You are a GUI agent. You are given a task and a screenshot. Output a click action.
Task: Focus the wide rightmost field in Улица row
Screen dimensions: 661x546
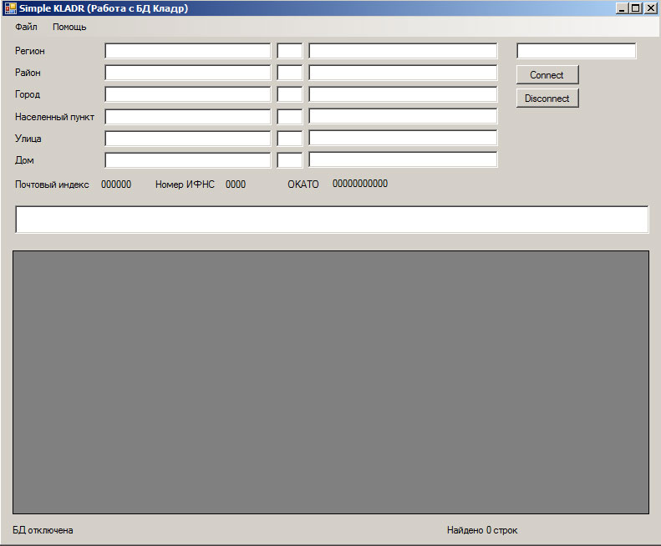tap(403, 139)
